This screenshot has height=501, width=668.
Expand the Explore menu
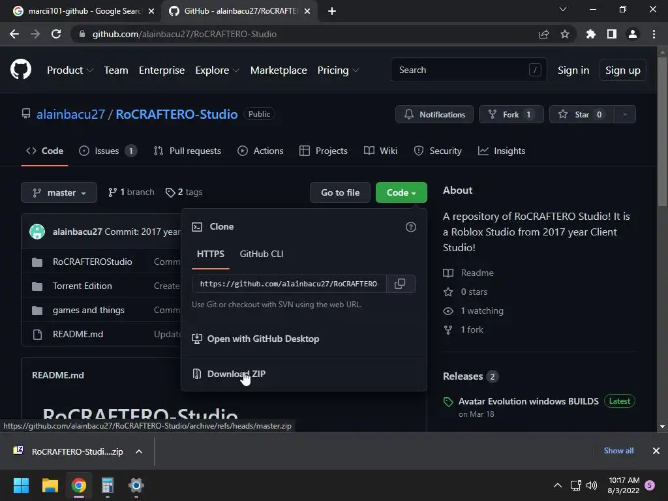pos(217,70)
